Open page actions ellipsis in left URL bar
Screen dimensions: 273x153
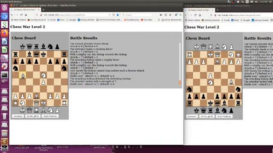110,15
